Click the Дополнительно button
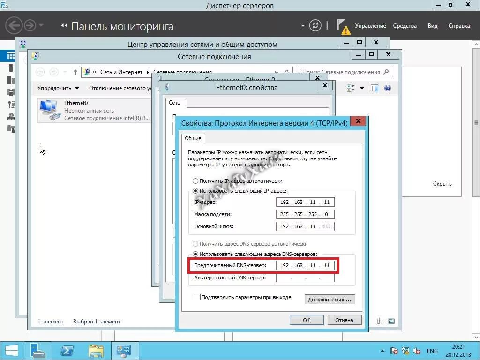The height and width of the screenshot is (360, 480). click(330, 300)
